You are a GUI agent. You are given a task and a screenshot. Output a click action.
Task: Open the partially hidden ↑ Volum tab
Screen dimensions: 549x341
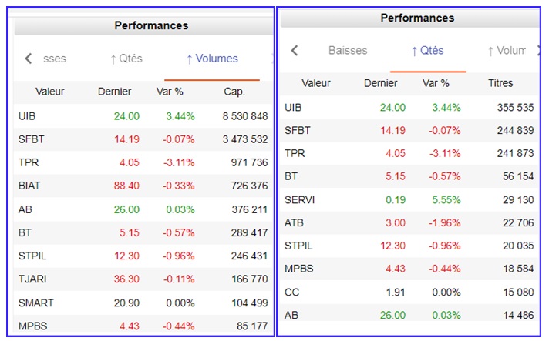(507, 51)
